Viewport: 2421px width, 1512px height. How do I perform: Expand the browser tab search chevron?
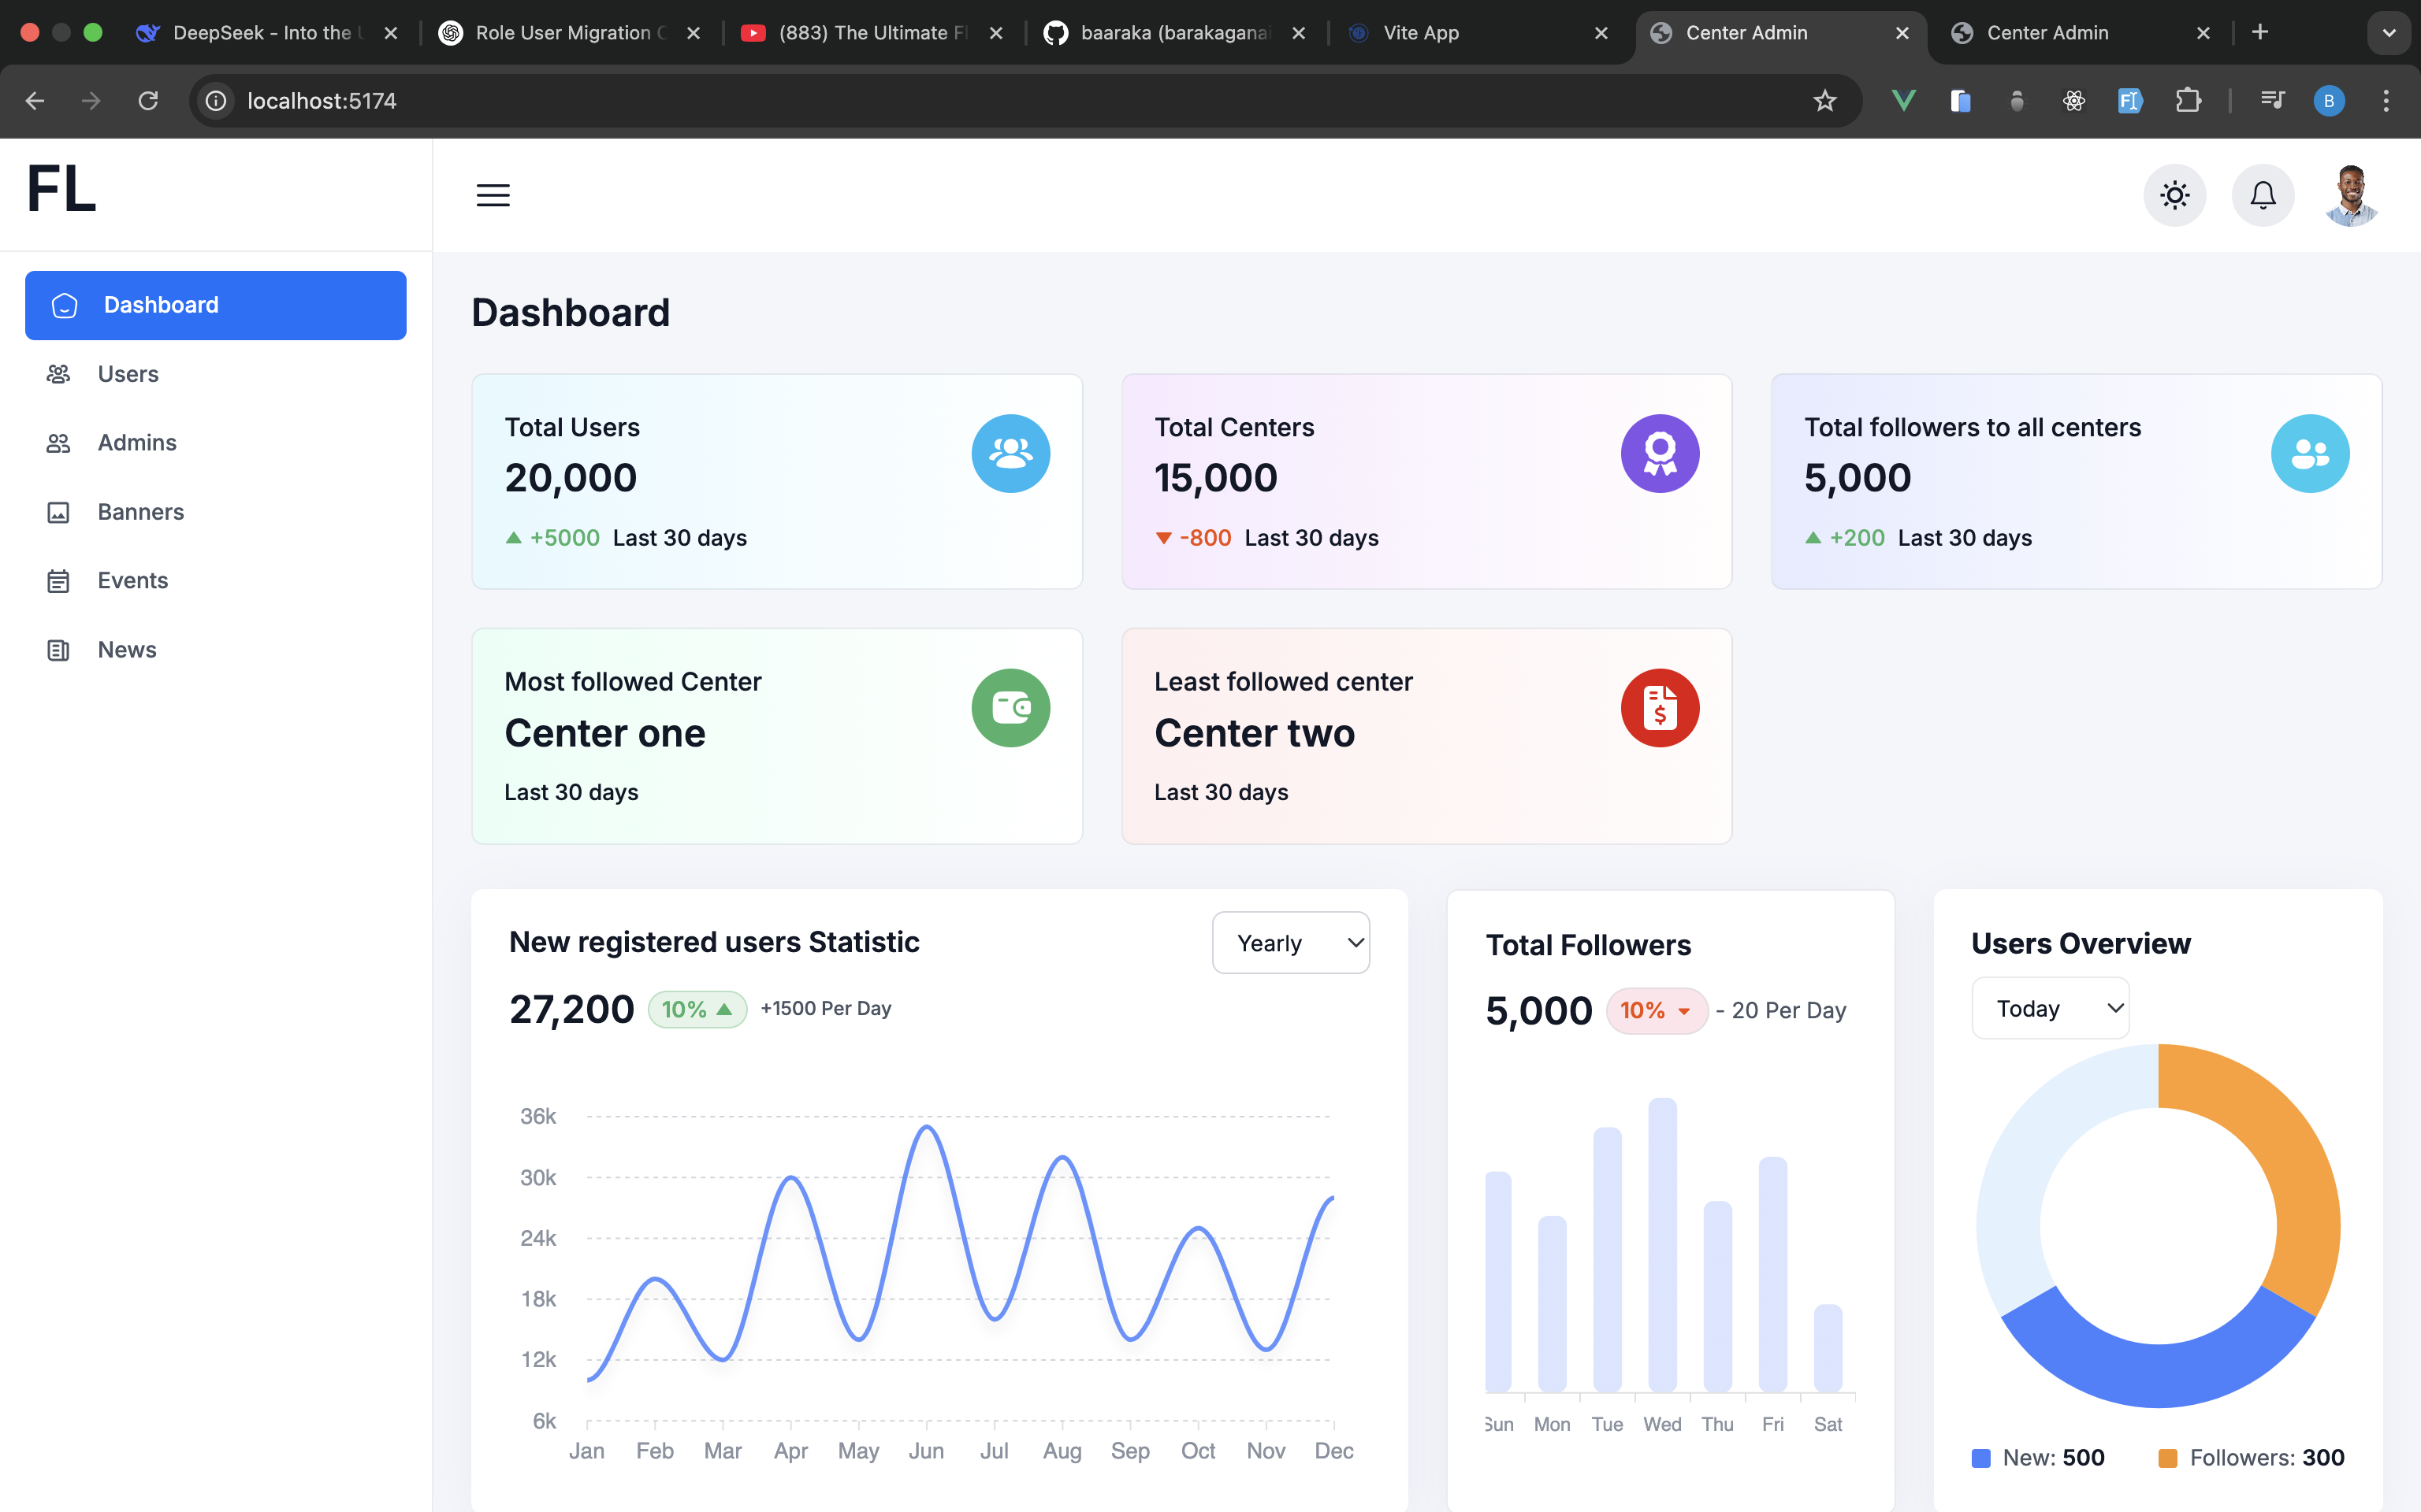point(2389,33)
